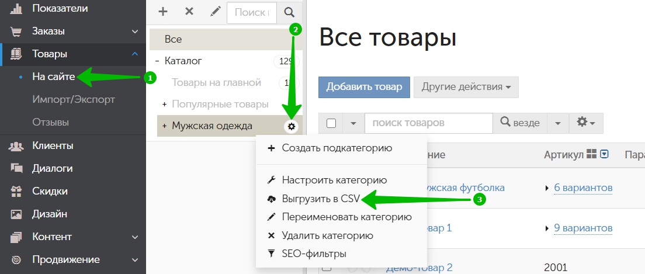Viewport: 645px width, 274px height.
Task: Open 9 вариантов link
Action: pyautogui.click(x=583, y=228)
